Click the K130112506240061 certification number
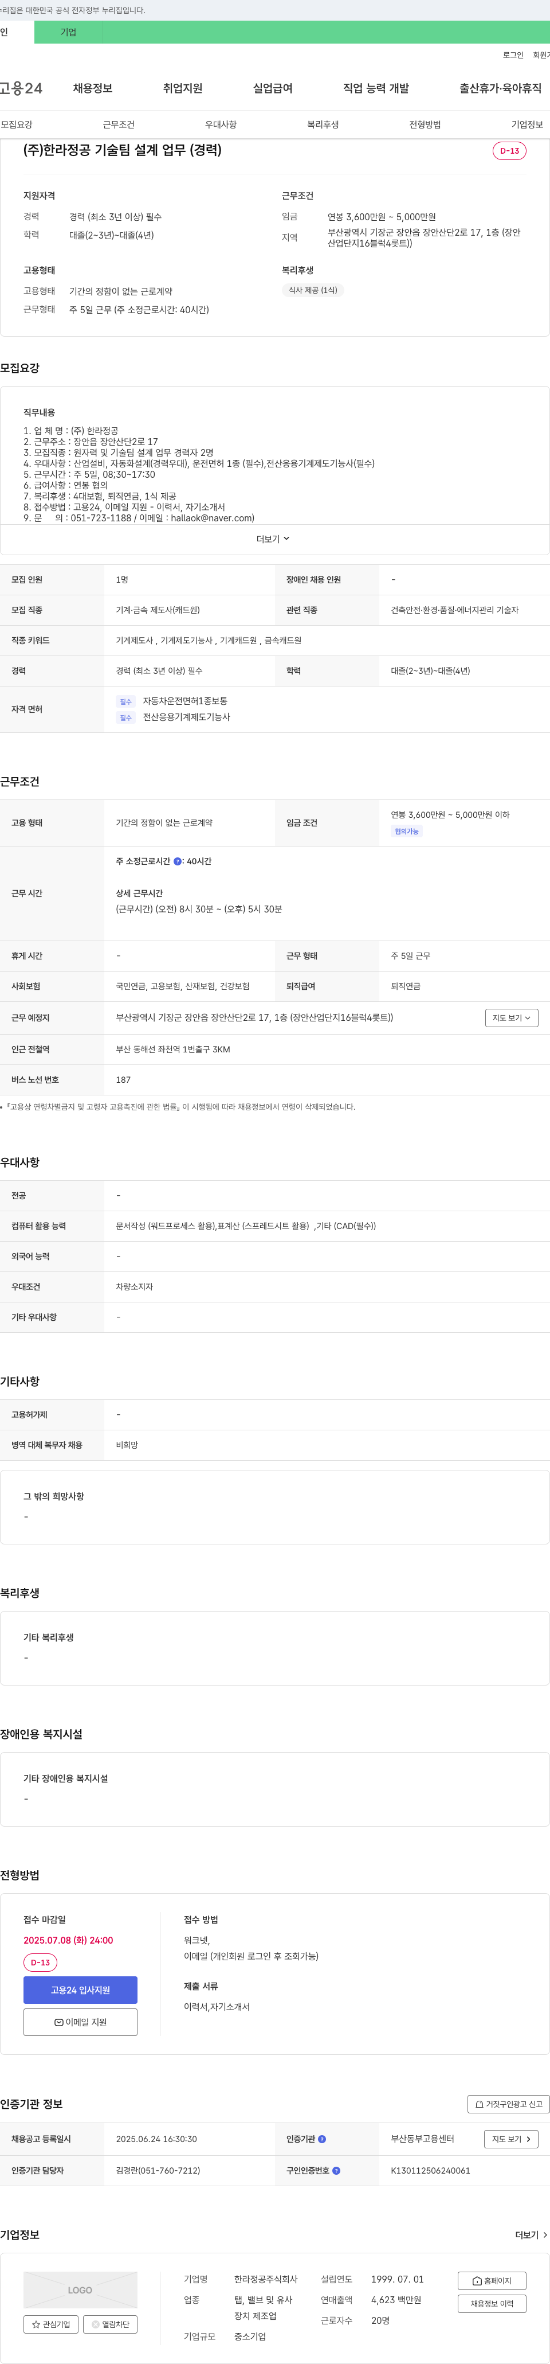 [430, 2170]
